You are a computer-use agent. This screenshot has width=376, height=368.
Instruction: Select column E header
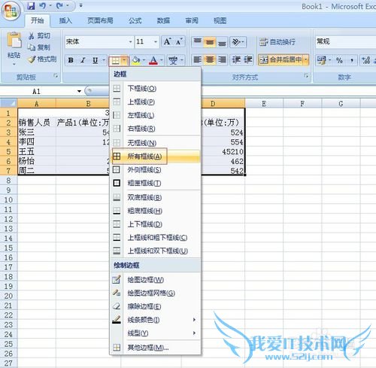click(264, 103)
